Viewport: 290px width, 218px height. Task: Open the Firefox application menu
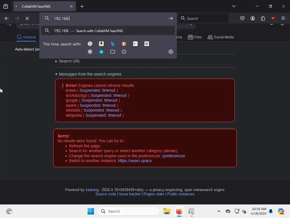tap(283, 18)
